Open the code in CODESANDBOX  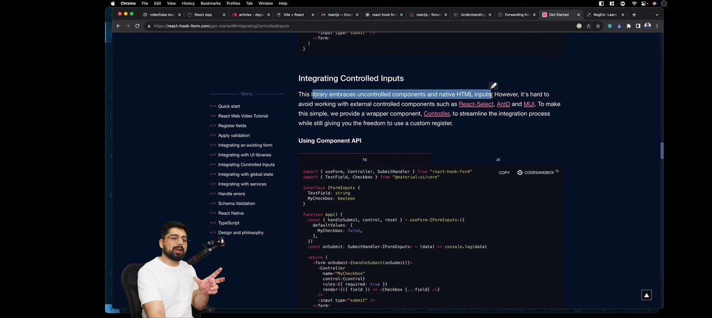539,173
